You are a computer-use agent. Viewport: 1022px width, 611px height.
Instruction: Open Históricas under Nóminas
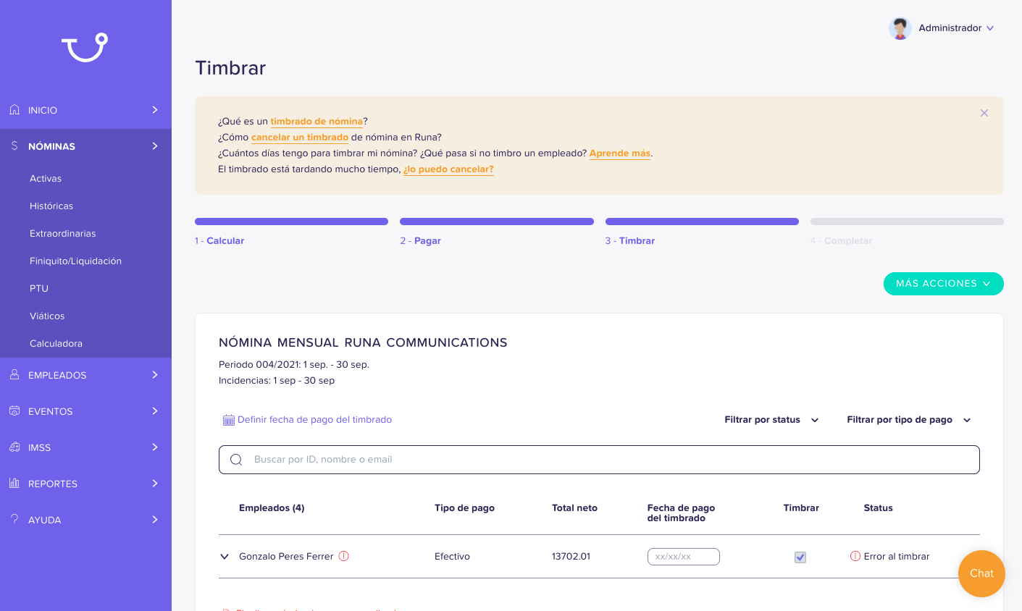pos(51,206)
